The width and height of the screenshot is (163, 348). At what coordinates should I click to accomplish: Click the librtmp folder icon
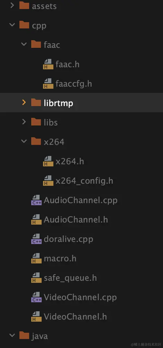36,103
